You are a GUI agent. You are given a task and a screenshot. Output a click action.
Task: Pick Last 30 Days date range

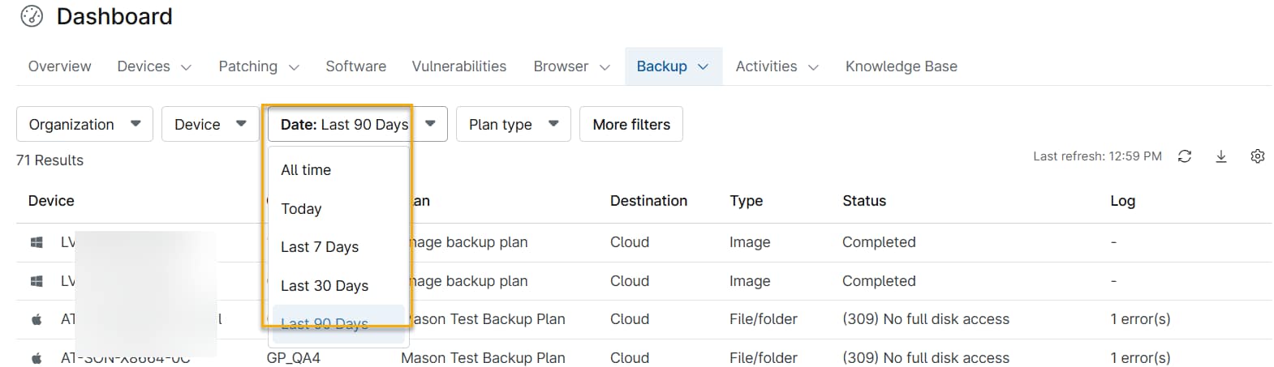[325, 286]
